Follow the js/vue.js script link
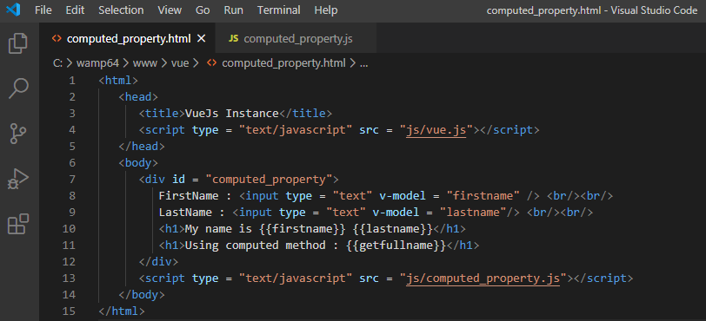The height and width of the screenshot is (321, 706). (x=436, y=130)
